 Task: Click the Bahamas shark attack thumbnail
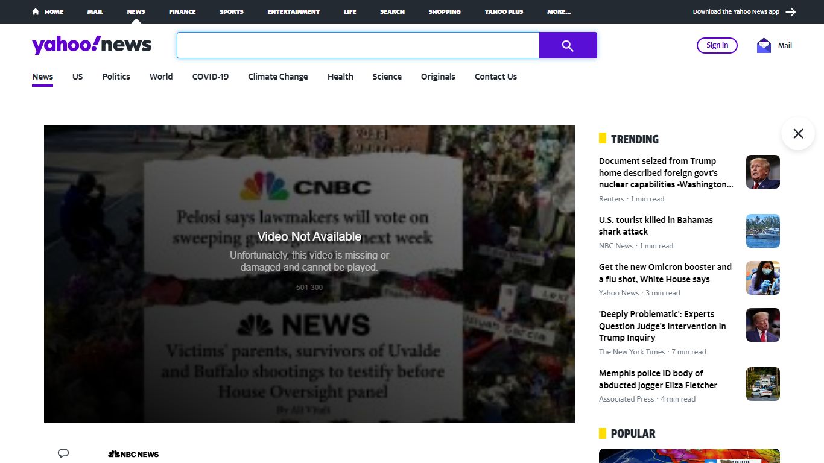coord(763,231)
